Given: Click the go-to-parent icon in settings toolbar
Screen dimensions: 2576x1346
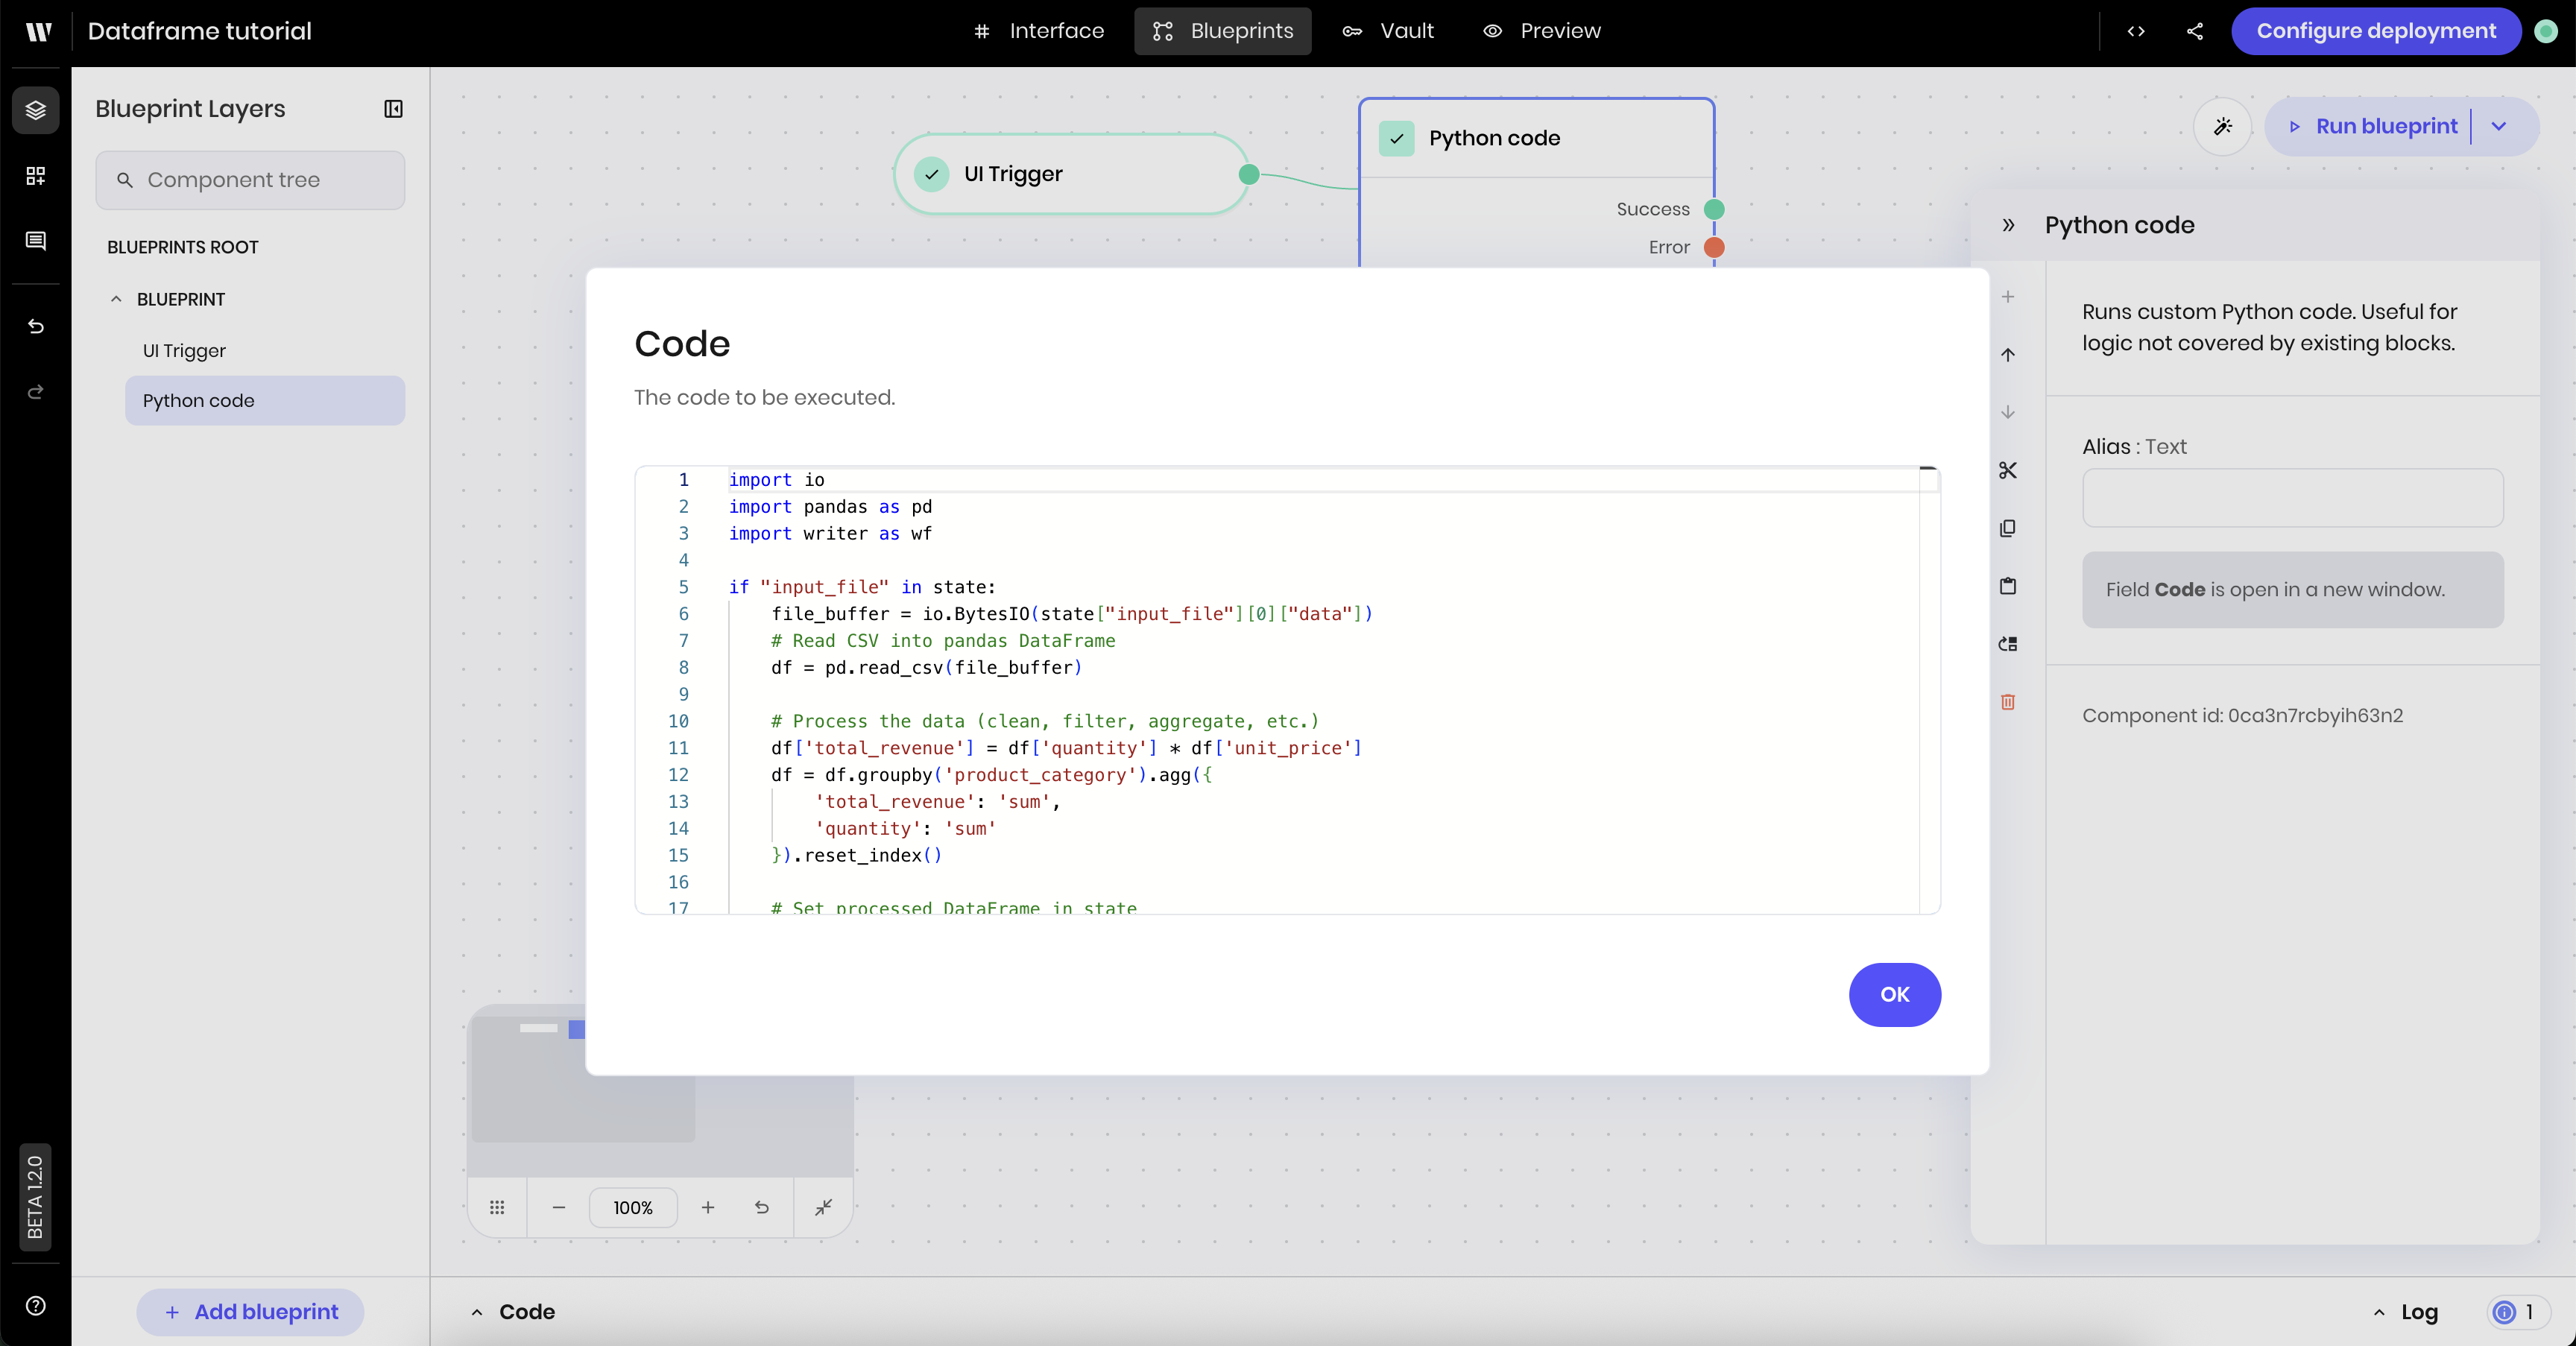Looking at the screenshot, I should click(2008, 644).
